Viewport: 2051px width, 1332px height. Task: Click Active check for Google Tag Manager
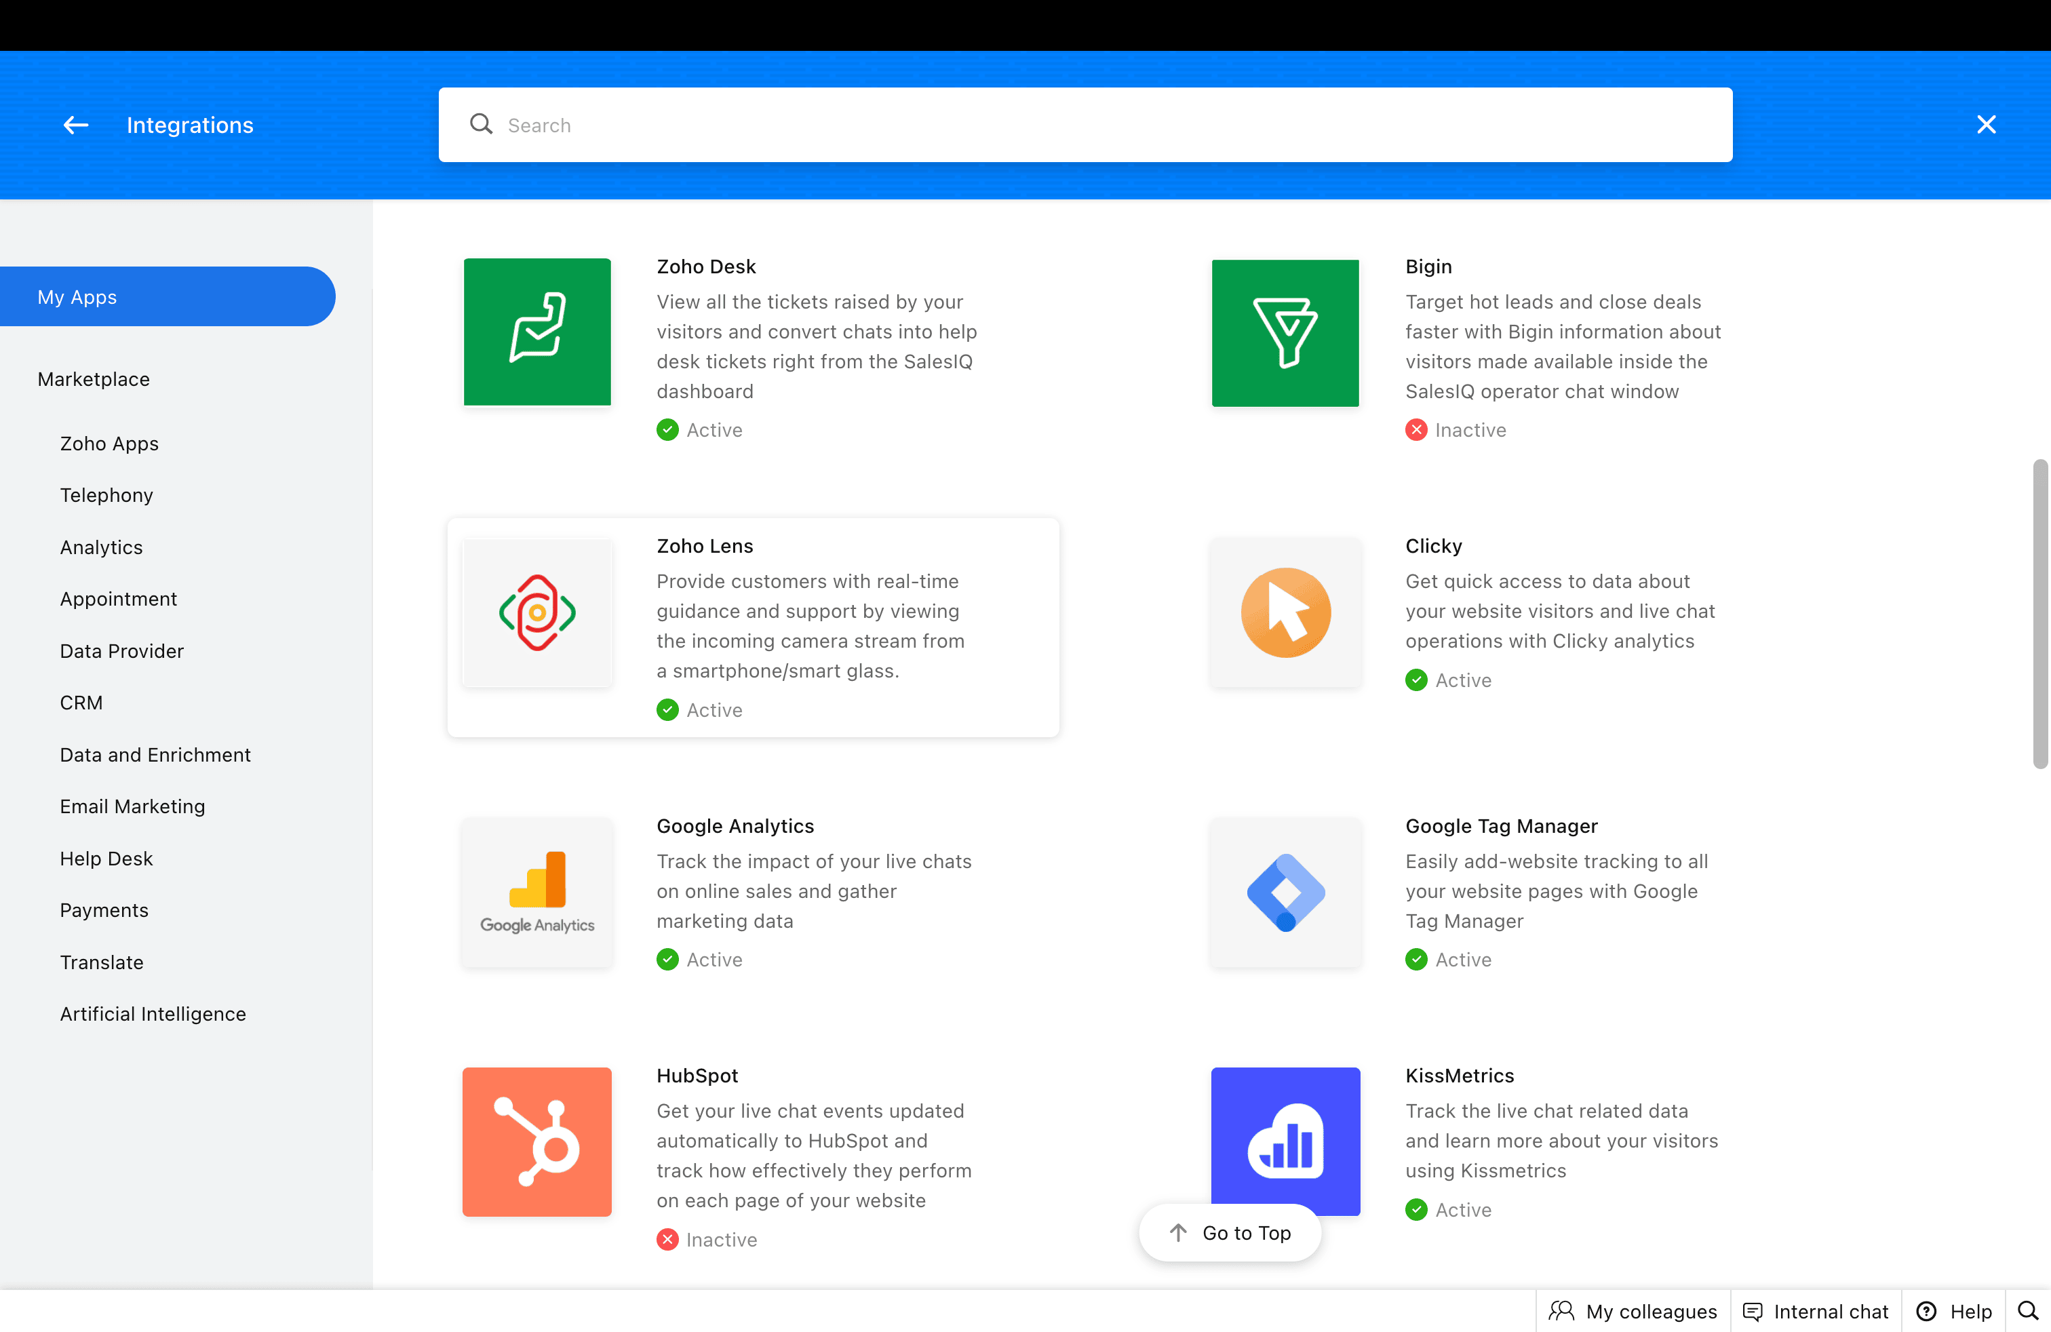pos(1416,960)
